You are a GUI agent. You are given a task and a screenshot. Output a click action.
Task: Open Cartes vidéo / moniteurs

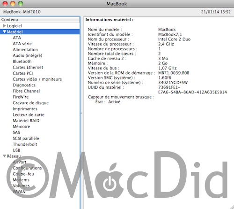point(37,79)
